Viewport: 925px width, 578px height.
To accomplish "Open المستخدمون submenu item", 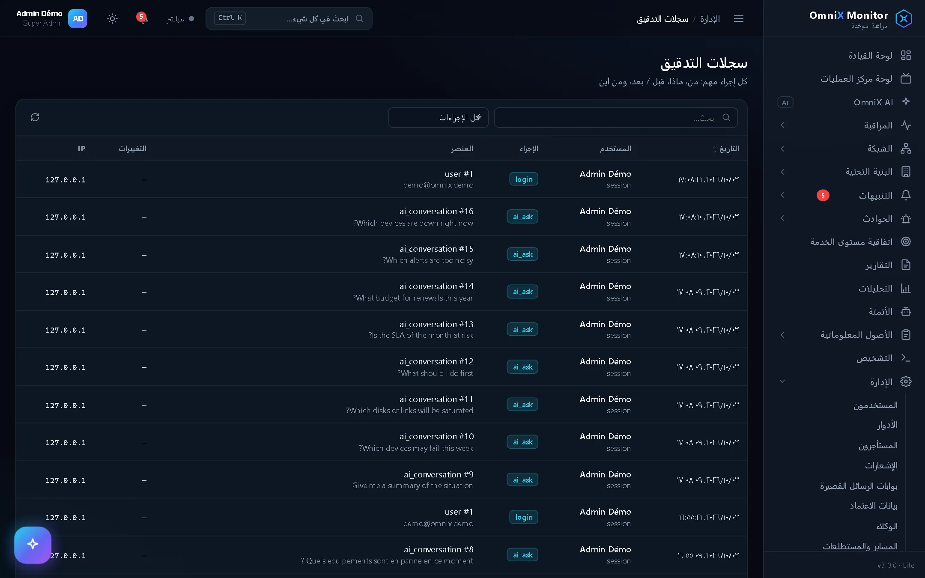I will (875, 405).
